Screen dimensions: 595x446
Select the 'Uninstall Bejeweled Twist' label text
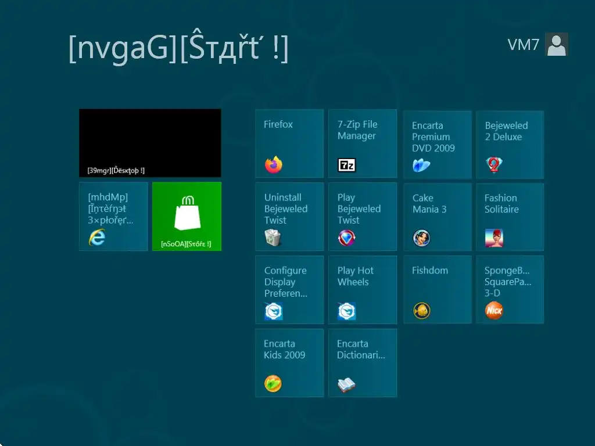(286, 209)
